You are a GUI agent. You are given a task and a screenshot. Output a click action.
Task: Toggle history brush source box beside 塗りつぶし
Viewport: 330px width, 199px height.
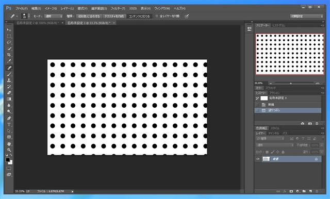[x=257, y=110]
